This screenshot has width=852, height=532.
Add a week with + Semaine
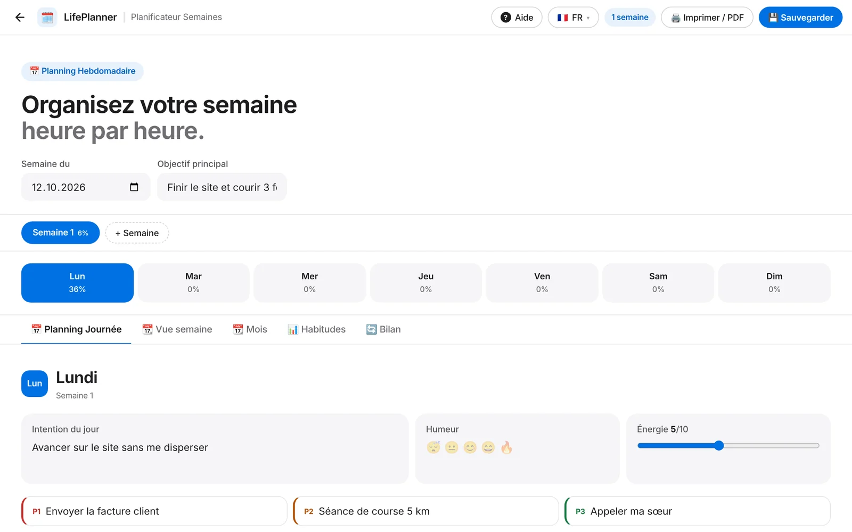click(x=137, y=233)
